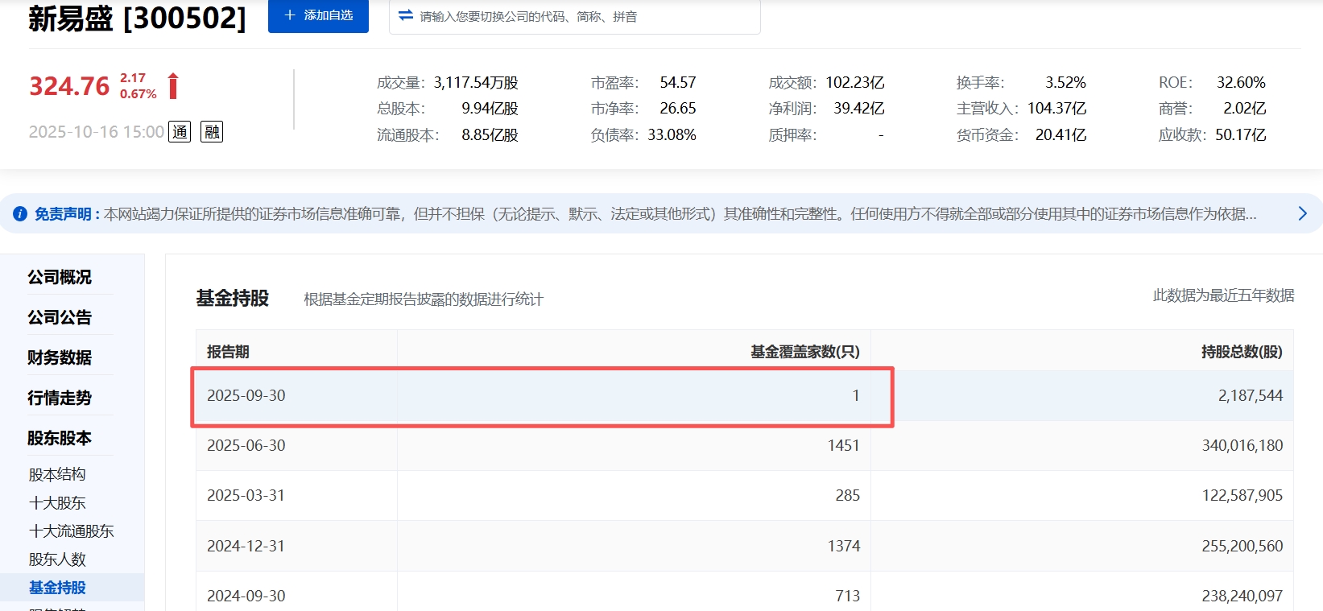The image size is (1323, 611).
Task: Click 总股本 value 9.94亿股
Action: click(x=490, y=108)
